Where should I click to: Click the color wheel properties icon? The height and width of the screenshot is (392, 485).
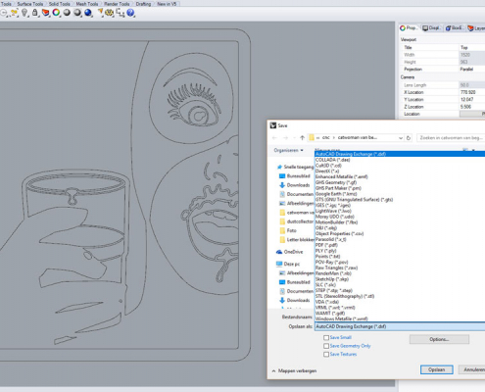pos(56,13)
